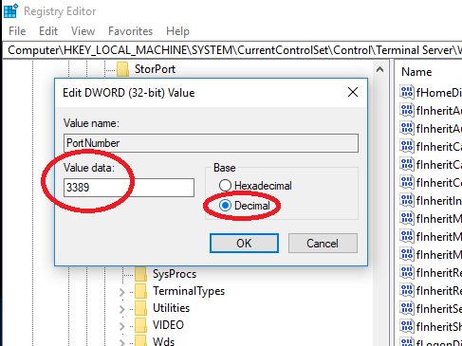This screenshot has height=346, width=462.
Task: Click the fInheritSe value DWORD icon
Action: (x=407, y=308)
